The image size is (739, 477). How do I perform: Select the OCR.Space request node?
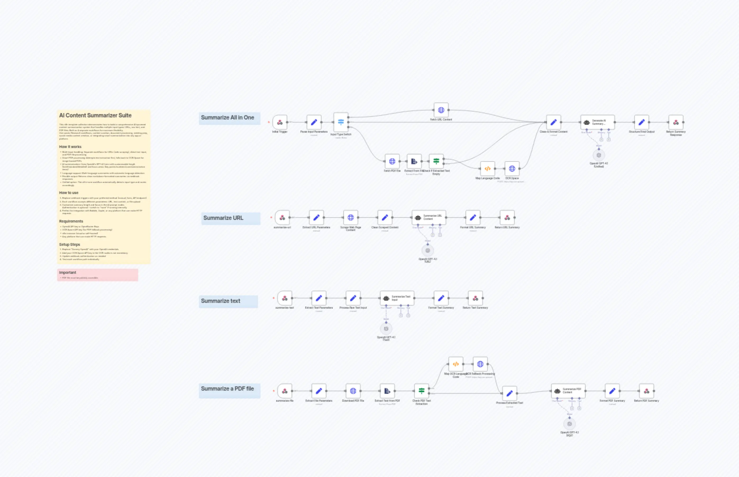[512, 169]
